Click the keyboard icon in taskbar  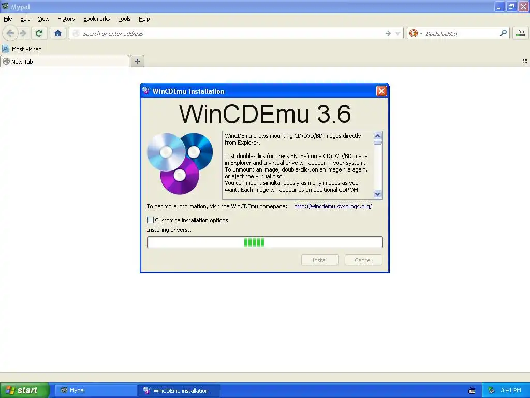coord(472,391)
